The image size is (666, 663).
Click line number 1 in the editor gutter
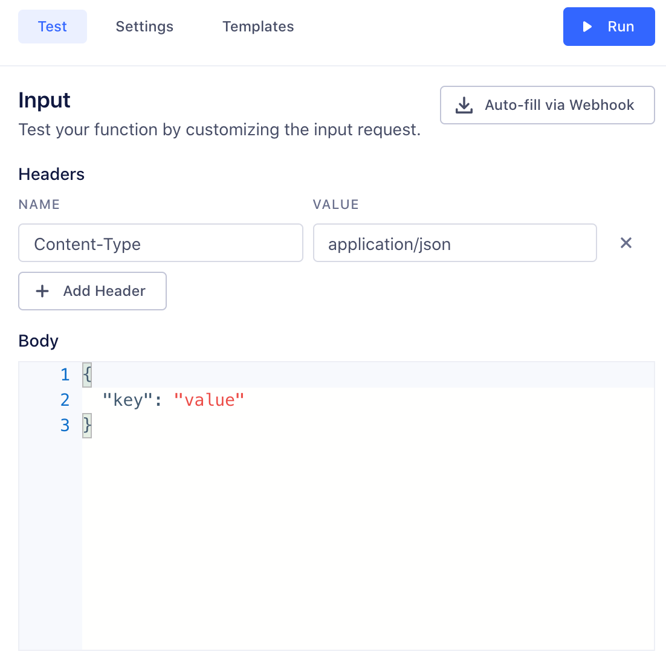coord(65,374)
